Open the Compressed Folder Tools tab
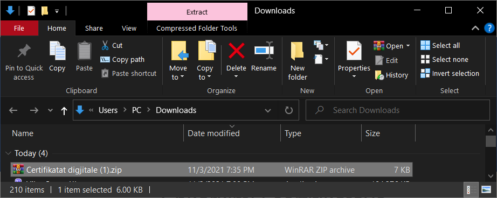The image size is (497, 198). pos(197,28)
